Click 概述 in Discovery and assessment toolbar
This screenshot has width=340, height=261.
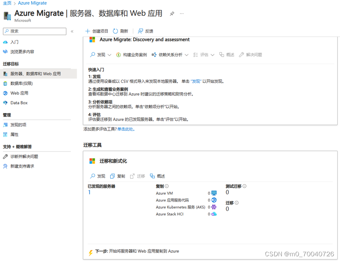(x=226, y=55)
